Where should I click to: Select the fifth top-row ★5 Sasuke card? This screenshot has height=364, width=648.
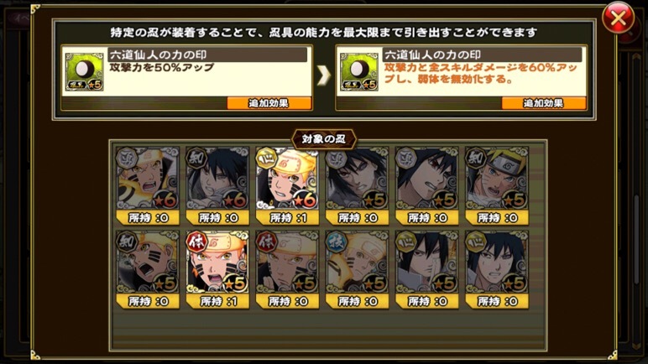pyautogui.click(x=427, y=185)
